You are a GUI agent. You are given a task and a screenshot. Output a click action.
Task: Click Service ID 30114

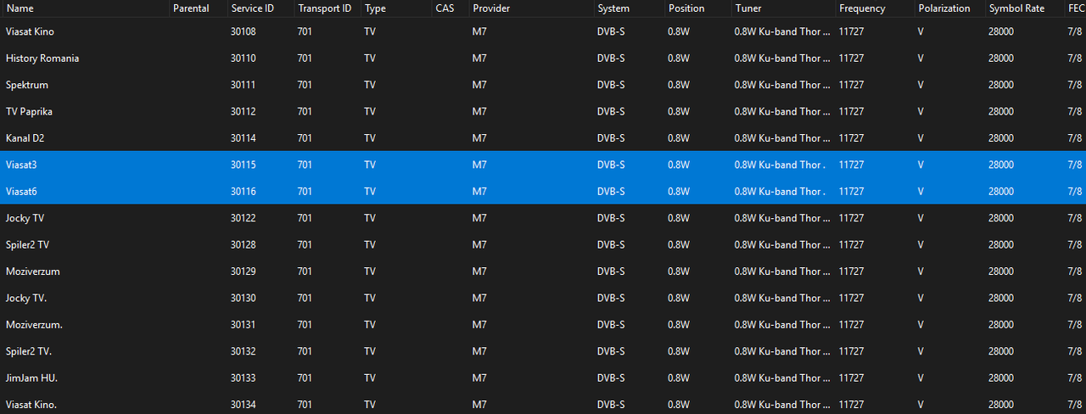[x=243, y=138]
